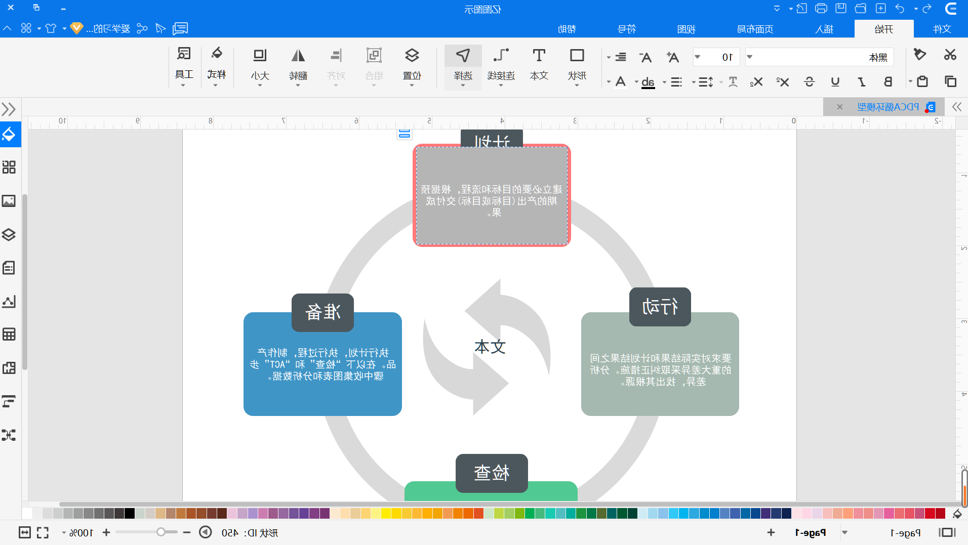Click the Format Painter brush icon
Screen dimensions: 968x545
coord(920,55)
